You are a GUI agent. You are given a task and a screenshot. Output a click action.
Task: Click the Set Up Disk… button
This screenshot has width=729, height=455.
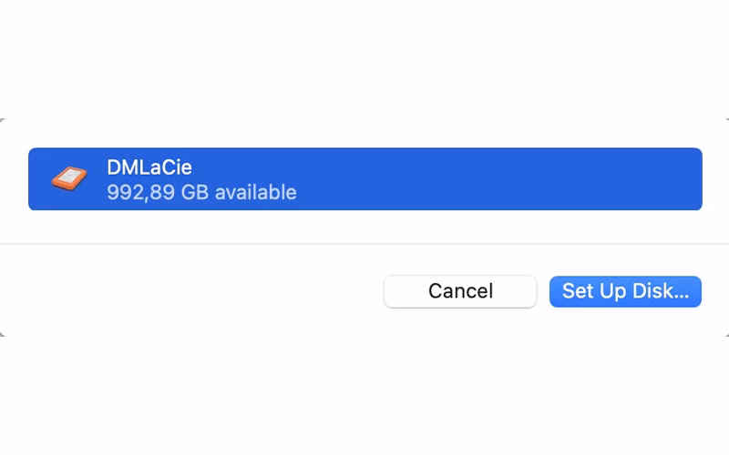[x=625, y=291]
